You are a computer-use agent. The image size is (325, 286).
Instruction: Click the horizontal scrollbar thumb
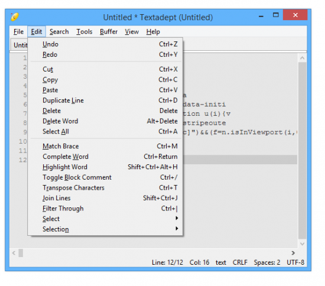pos(21,253)
